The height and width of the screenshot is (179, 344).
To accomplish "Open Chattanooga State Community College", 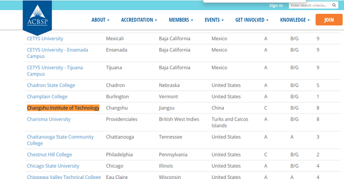I will point(60,140).
